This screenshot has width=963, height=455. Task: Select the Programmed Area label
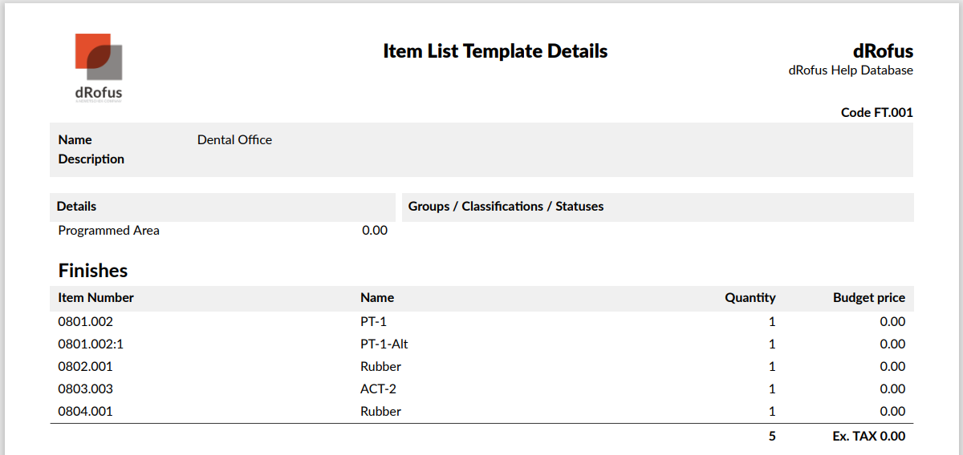pyautogui.click(x=109, y=231)
